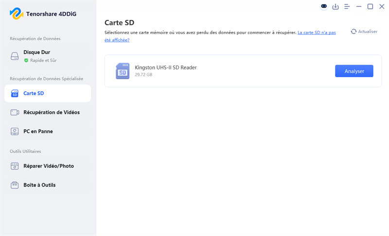Click the 'Récupération de Données Spécialisée' section label

[x=46, y=79]
